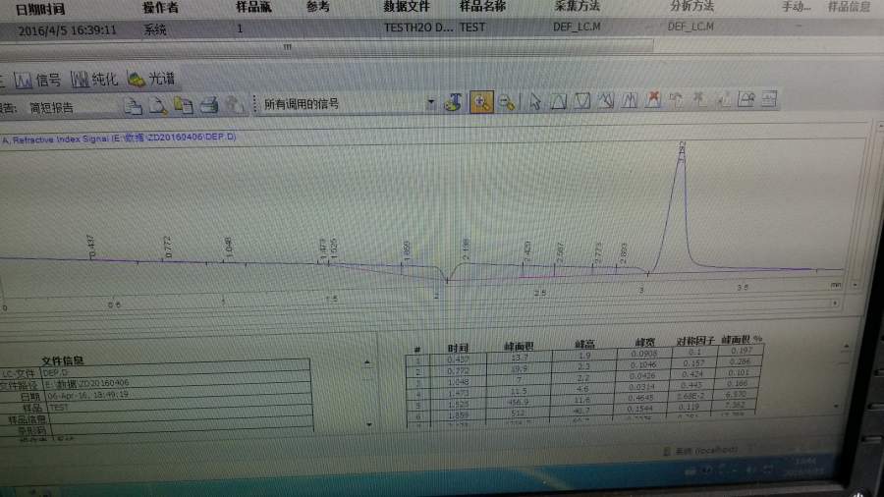Click the 样品瓶 column header
Viewport: 884px width, 497px height.
click(253, 7)
